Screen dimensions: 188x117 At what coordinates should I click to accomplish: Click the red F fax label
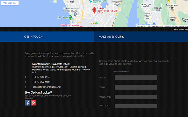pyautogui.click(x=26, y=82)
